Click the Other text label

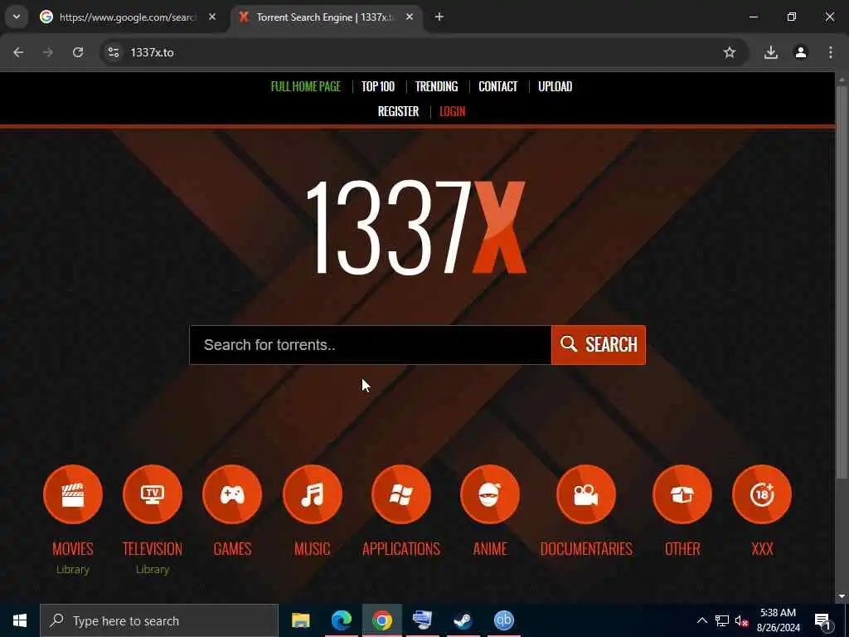point(682,549)
